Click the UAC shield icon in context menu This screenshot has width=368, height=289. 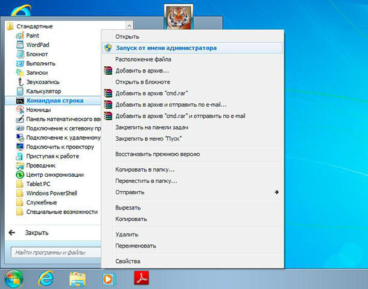click(x=108, y=48)
